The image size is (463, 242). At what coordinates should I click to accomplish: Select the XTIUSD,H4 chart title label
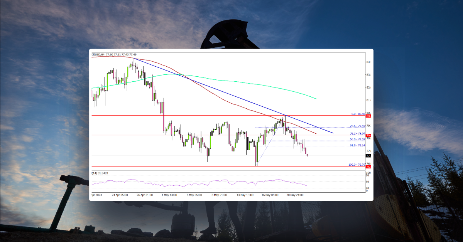click(x=100, y=55)
